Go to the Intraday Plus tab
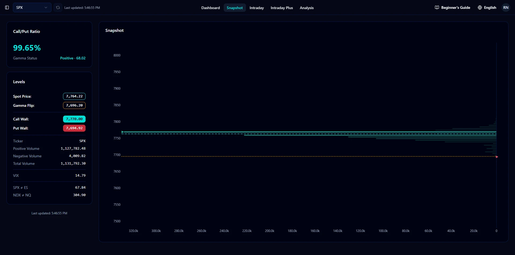Viewport: 515px width, 255px height. (282, 8)
